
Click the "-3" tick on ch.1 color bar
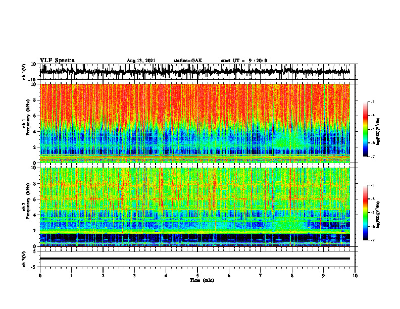point(372,101)
